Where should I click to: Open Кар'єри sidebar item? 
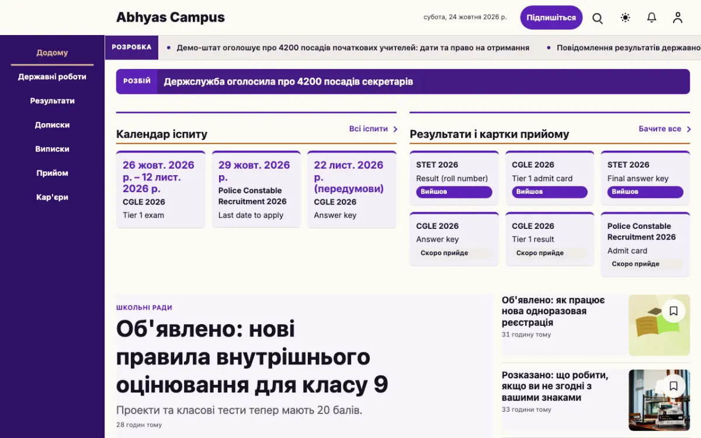coord(53,197)
